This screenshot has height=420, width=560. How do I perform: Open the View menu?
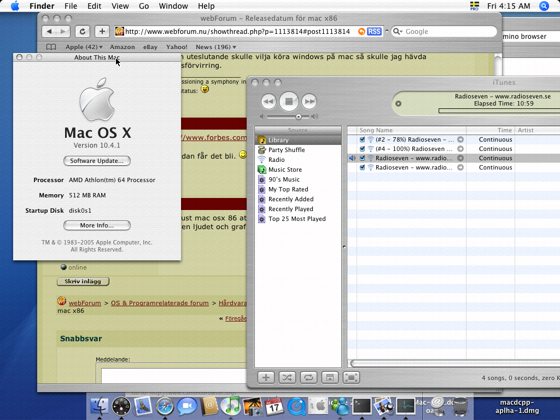tap(120, 6)
